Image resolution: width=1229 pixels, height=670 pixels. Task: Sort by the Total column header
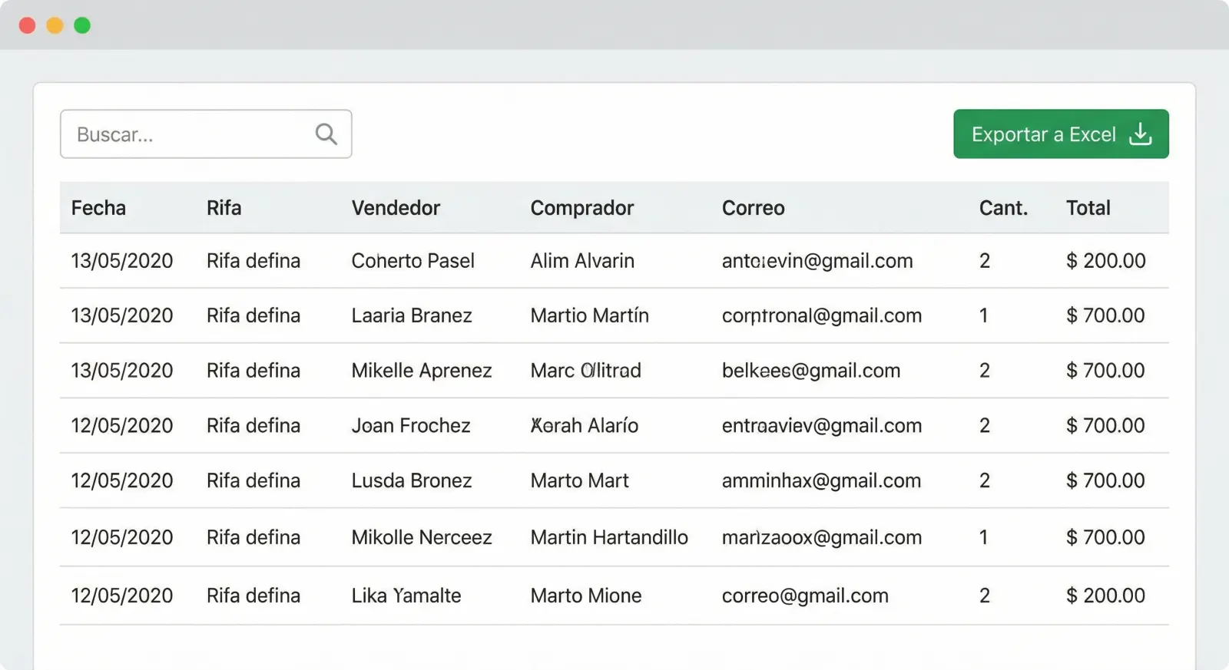pos(1088,208)
